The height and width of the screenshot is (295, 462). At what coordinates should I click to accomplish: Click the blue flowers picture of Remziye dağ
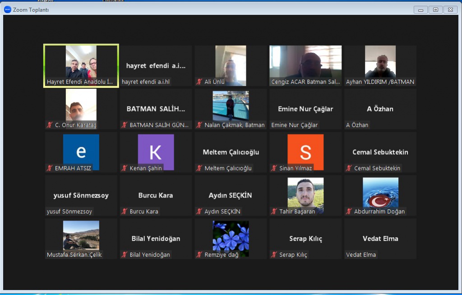click(x=231, y=235)
